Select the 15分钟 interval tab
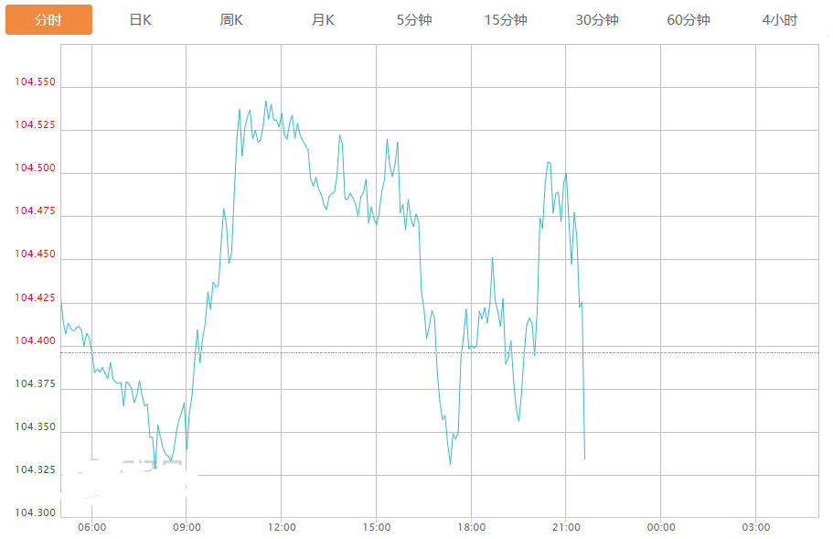The image size is (833, 539). coord(506,20)
